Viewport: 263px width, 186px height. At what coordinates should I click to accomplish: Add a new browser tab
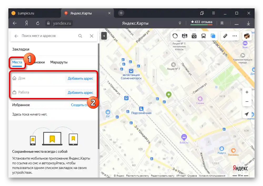pyautogui.click(x=121, y=13)
